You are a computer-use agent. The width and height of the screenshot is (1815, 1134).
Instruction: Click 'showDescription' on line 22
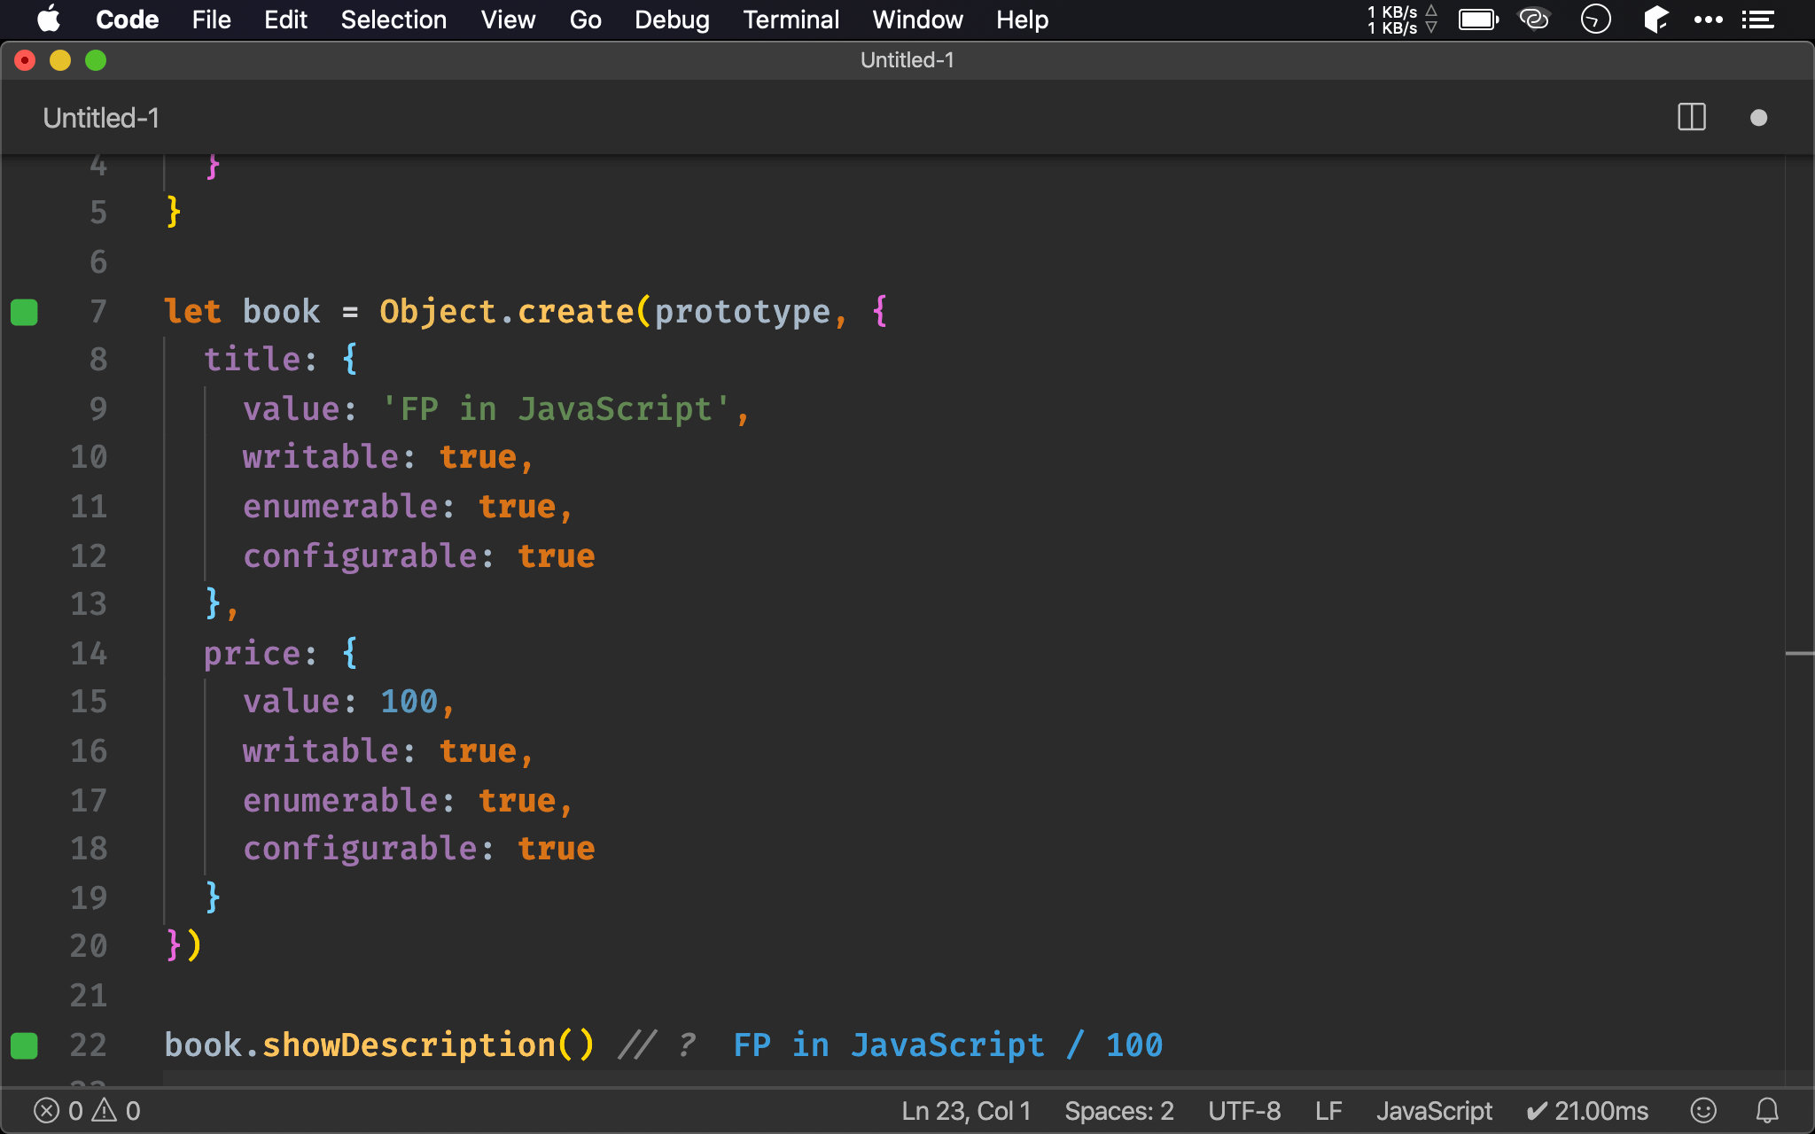[x=409, y=1045]
